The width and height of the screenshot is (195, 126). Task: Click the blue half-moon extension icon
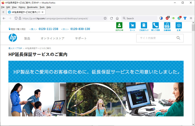(x=161, y=18)
